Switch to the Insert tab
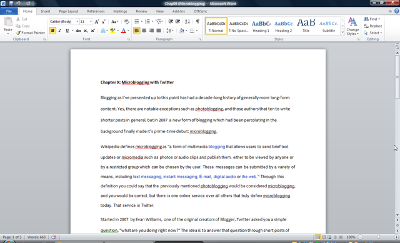 [x=46, y=11]
